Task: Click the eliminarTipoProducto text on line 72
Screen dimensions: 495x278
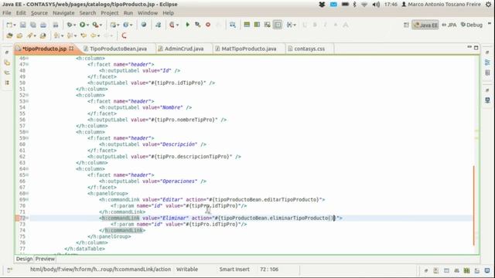Action: click(x=299, y=218)
